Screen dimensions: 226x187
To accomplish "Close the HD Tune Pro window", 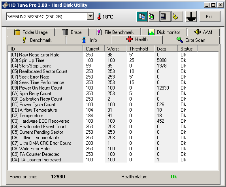I will tap(220, 5).
